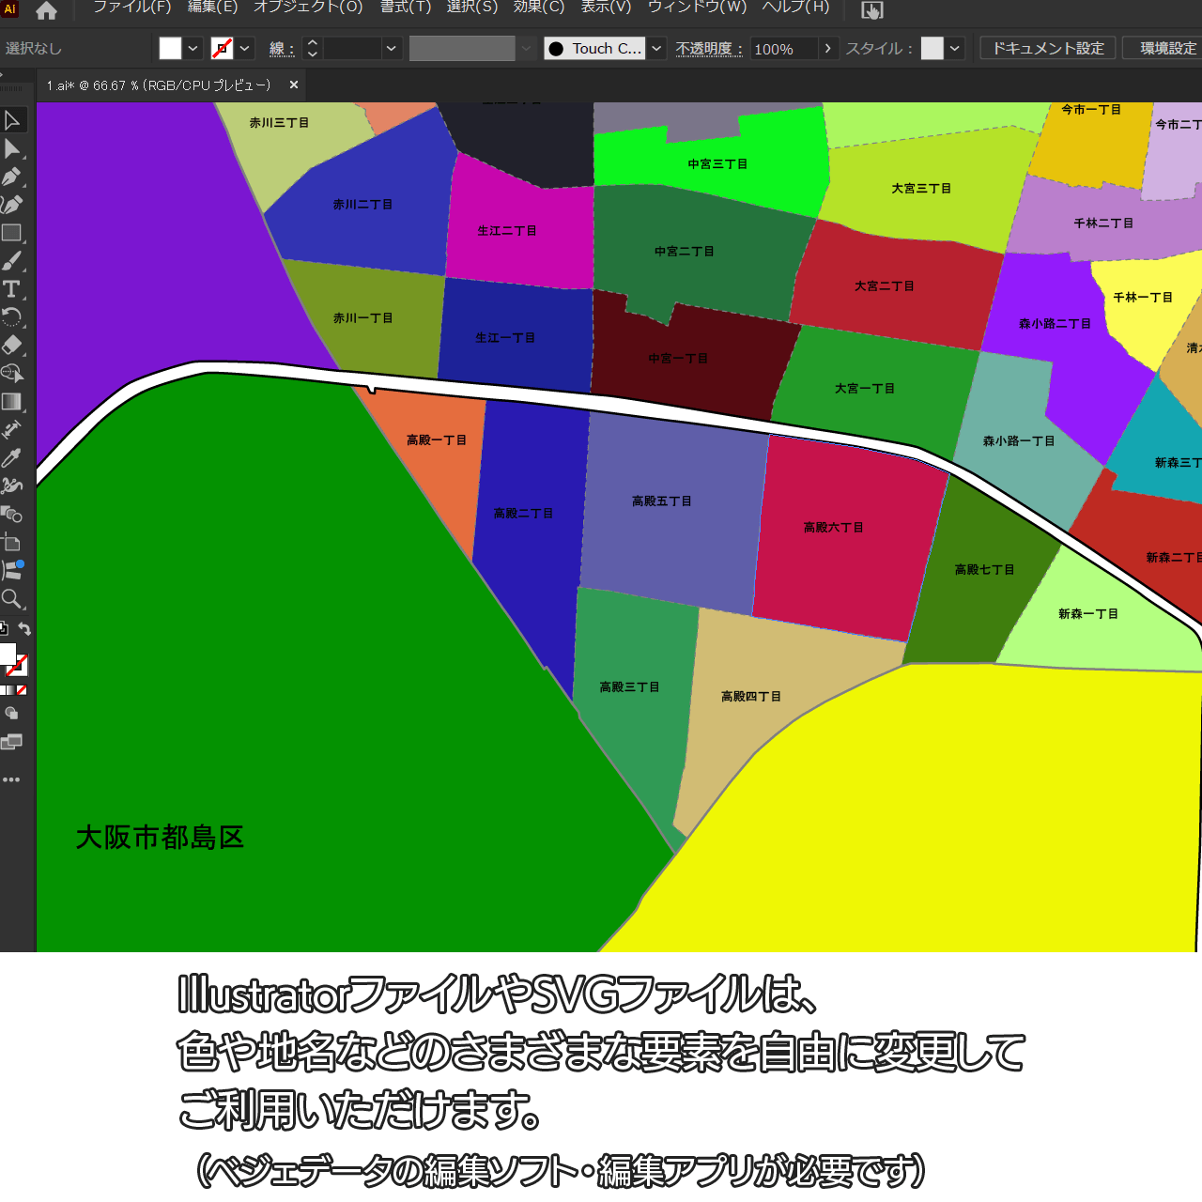This screenshot has width=1202, height=1202.
Task: Select the Direct Selection tool
Action: point(12,148)
